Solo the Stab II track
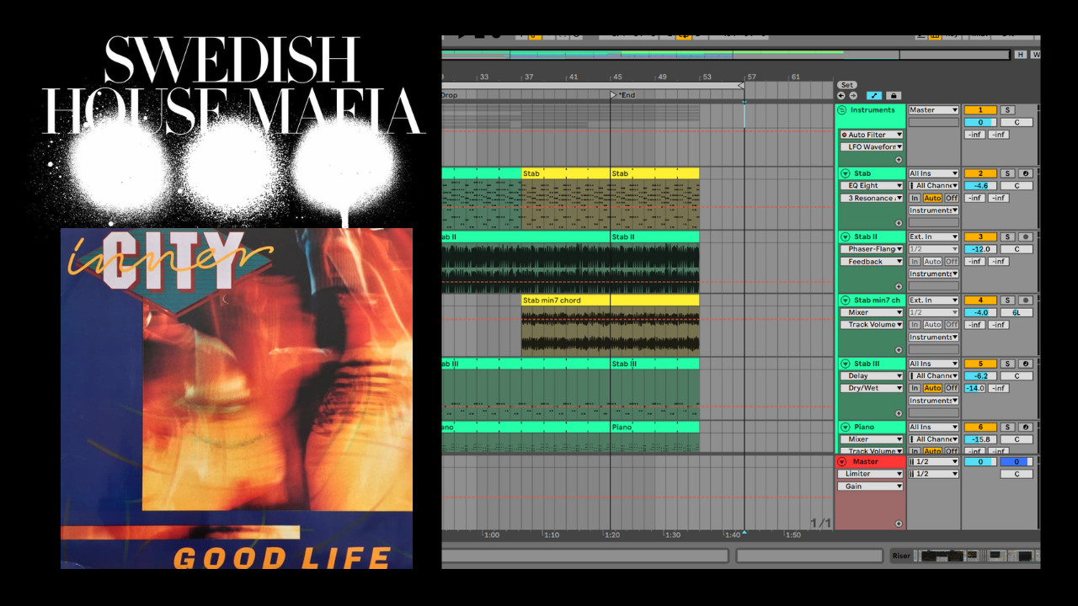 (x=1007, y=237)
